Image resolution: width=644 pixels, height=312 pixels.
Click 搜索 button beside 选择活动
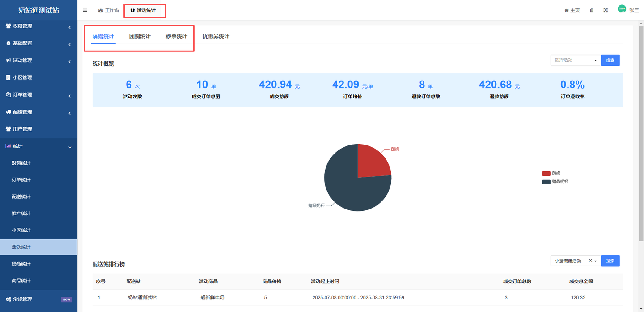click(x=610, y=60)
